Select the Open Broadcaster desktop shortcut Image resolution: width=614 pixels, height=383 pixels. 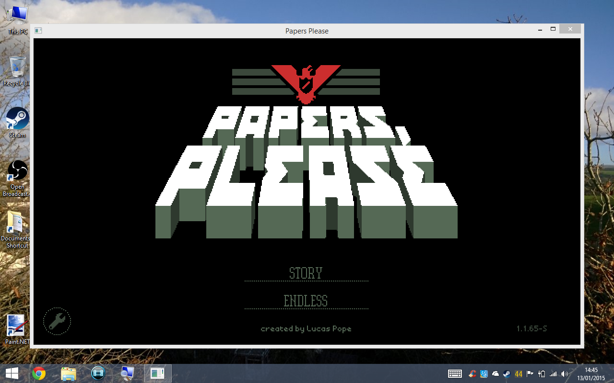pyautogui.click(x=17, y=178)
